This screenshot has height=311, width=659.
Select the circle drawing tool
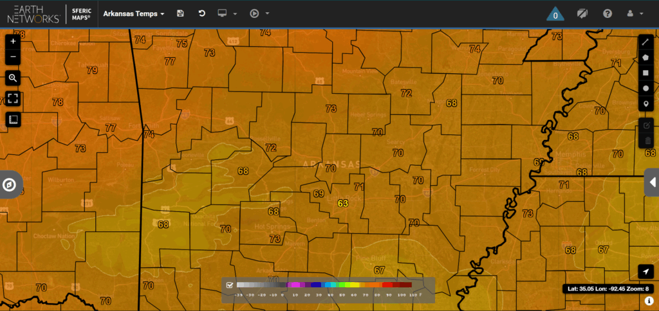[x=646, y=88]
